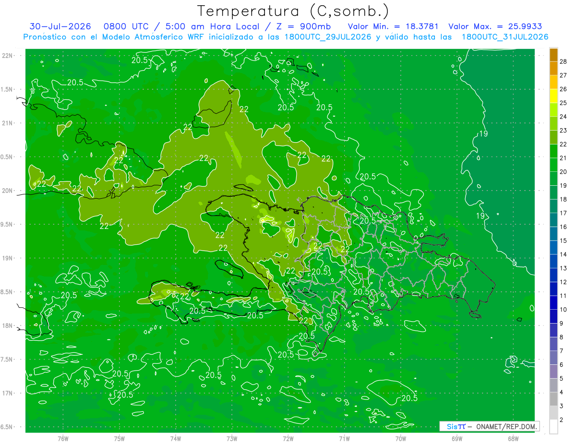This screenshot has height=445, width=576.
Task: Click the "18N" latitude axis label
Action: [x=7, y=325]
